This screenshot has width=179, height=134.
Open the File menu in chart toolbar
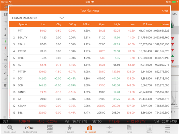click(x=5, y=22)
